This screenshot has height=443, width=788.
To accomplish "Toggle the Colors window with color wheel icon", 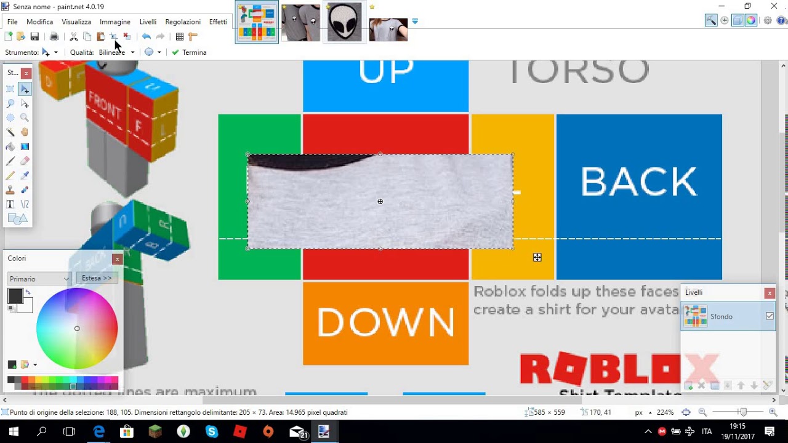I will point(751,20).
